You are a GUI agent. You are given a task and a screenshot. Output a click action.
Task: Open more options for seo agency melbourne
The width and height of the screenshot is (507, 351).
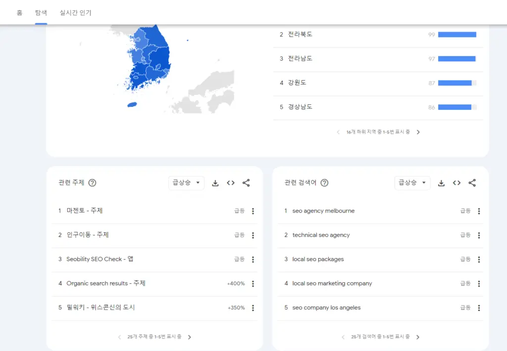tap(479, 211)
